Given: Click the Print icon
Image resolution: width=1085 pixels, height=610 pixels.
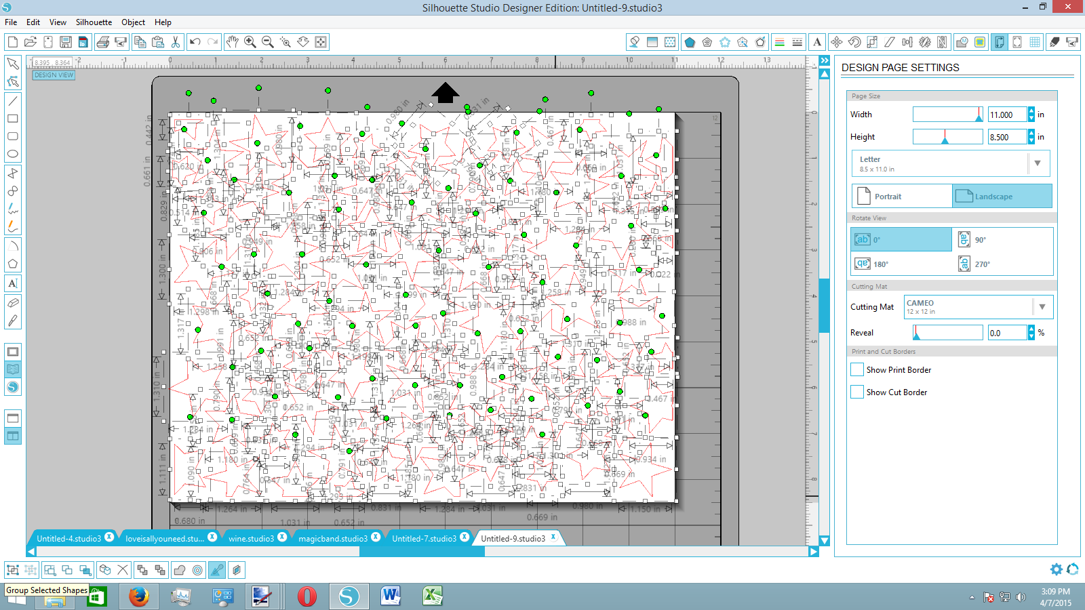Looking at the screenshot, I should pos(103,42).
